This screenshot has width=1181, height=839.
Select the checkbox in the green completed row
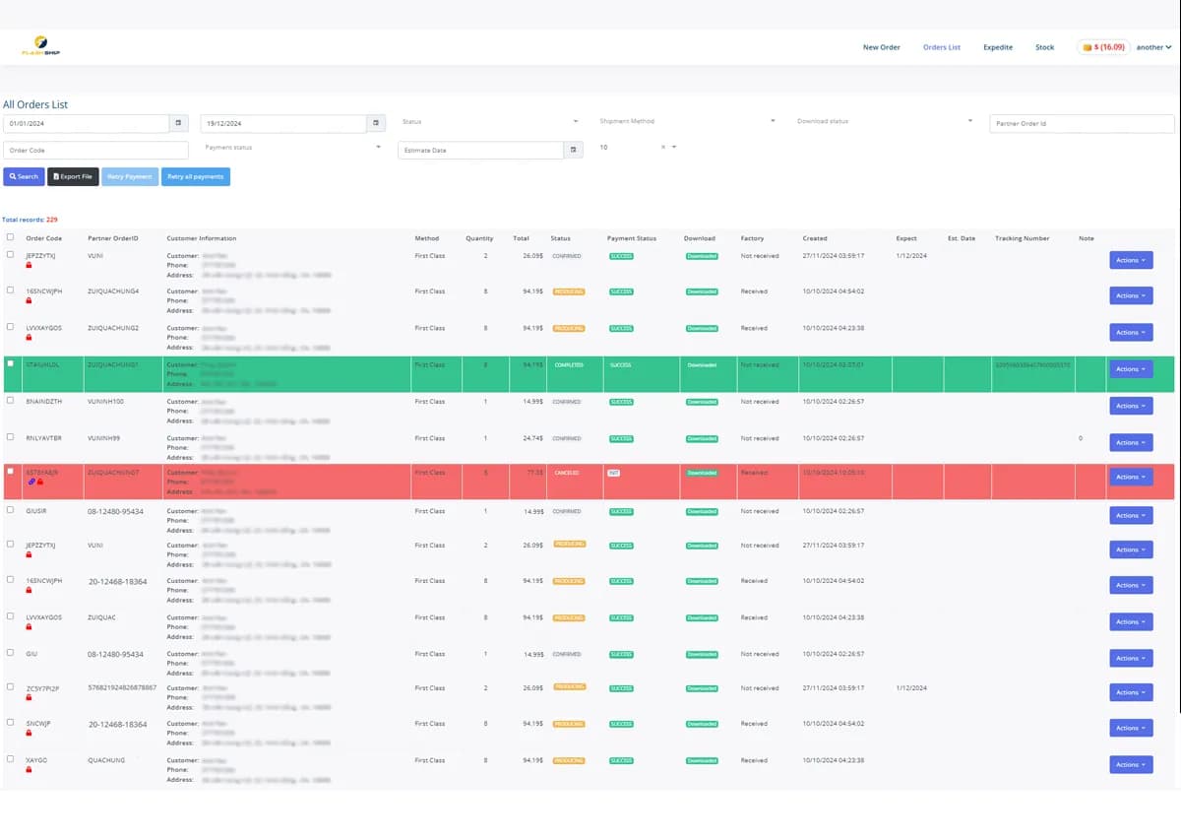[x=10, y=363]
